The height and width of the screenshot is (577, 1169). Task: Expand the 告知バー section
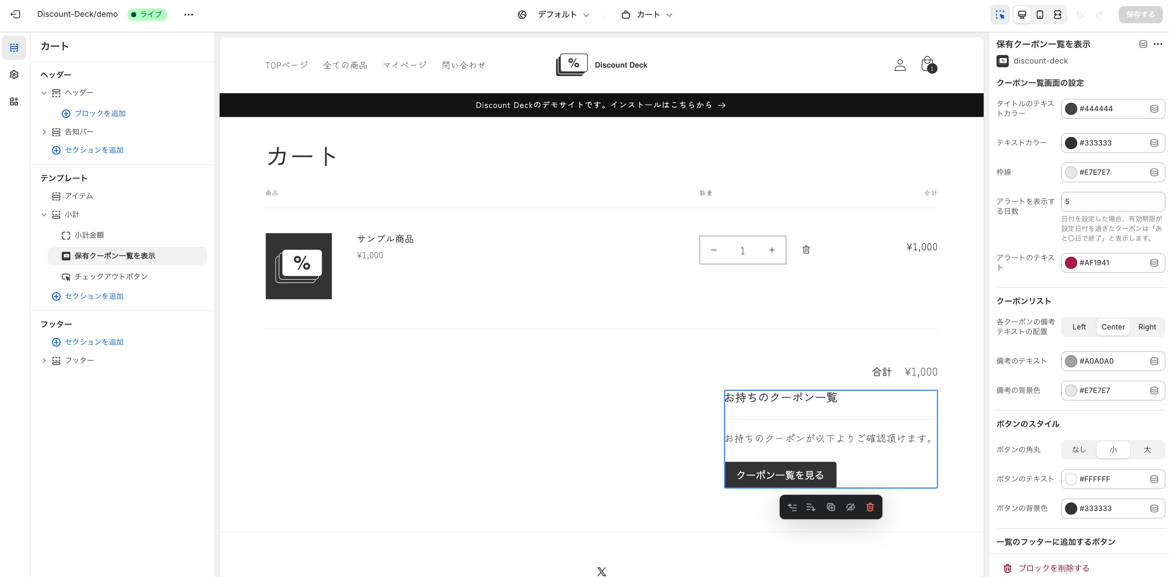click(x=44, y=132)
